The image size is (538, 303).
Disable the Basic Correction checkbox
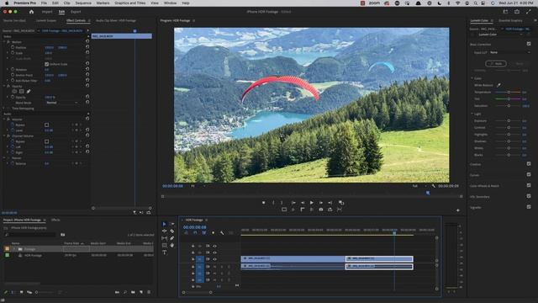click(x=529, y=44)
